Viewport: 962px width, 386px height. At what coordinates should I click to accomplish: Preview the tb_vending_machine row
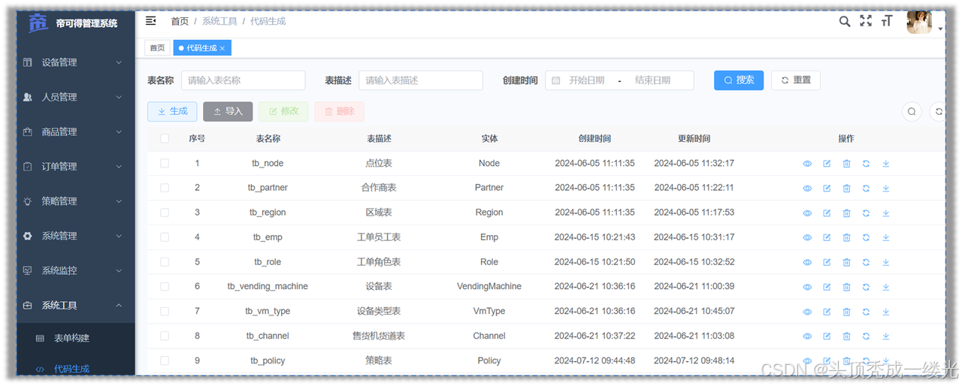click(x=807, y=287)
